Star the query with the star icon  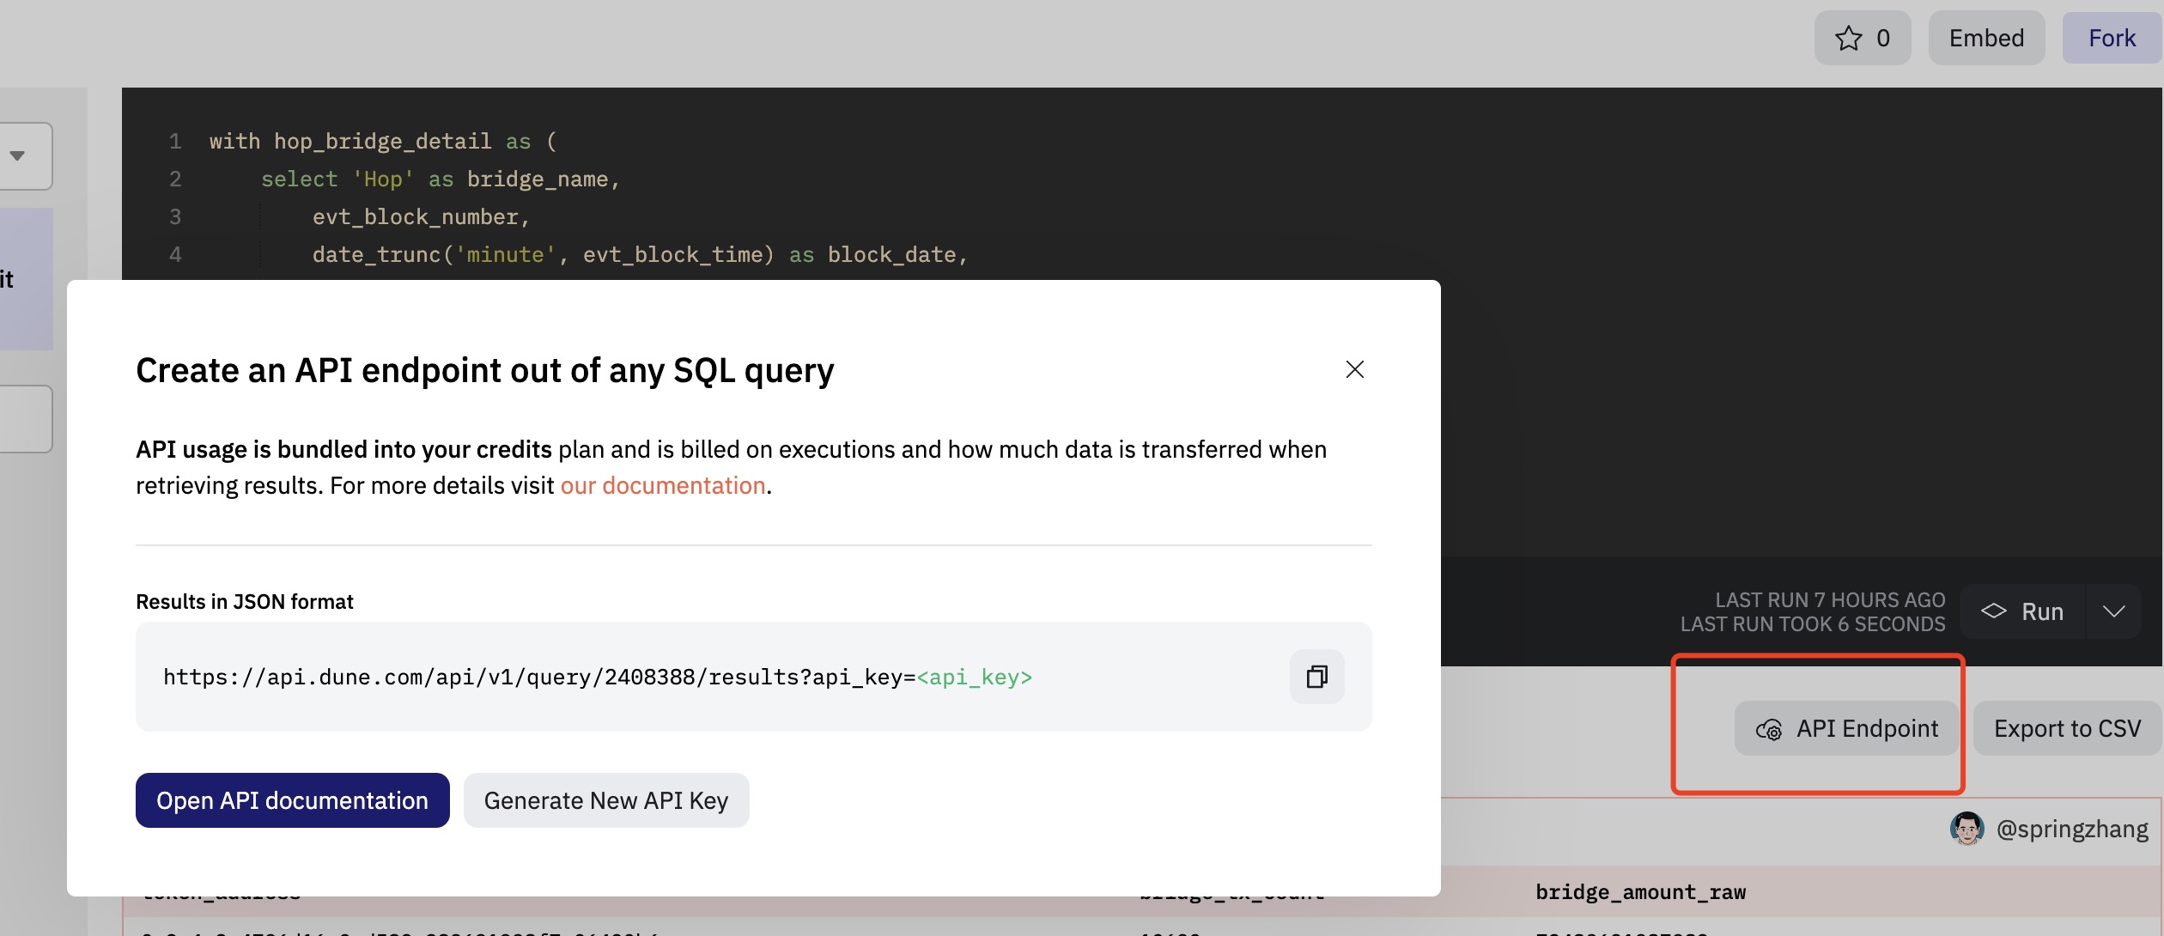pyautogui.click(x=1862, y=38)
